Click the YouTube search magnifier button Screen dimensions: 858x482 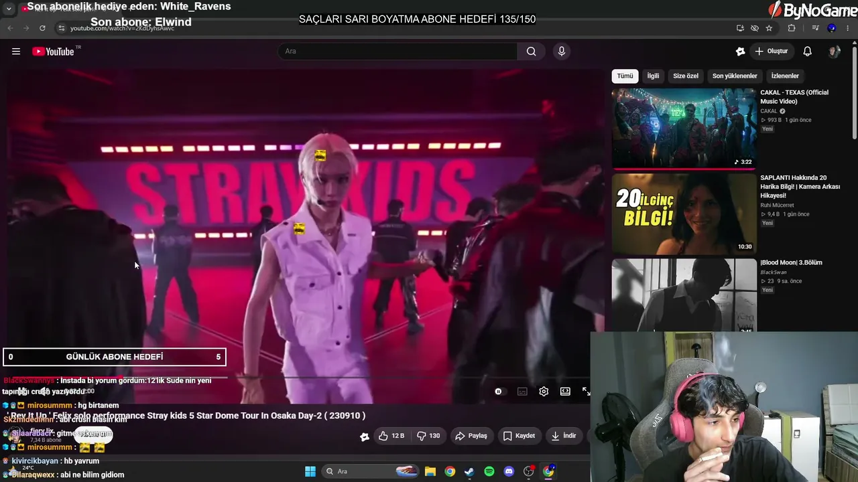click(x=532, y=52)
